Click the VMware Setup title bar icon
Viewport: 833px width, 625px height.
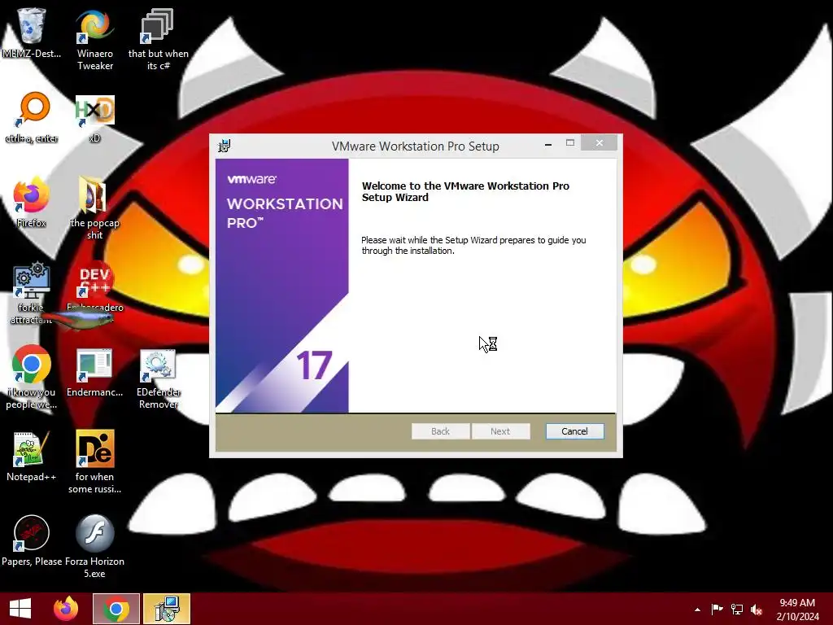coord(225,146)
